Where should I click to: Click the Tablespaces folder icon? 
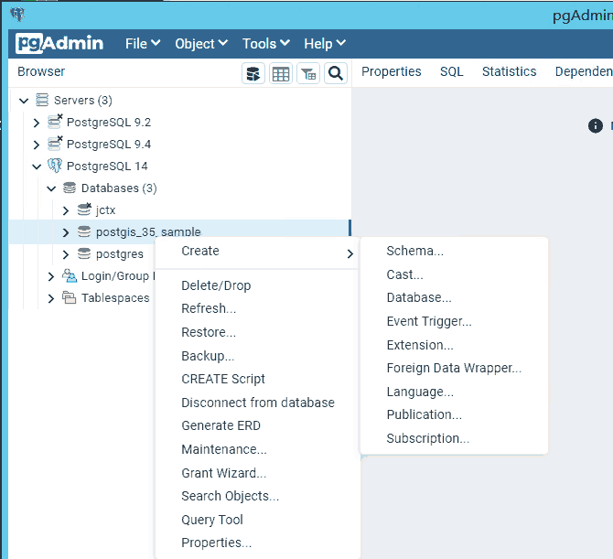click(70, 298)
